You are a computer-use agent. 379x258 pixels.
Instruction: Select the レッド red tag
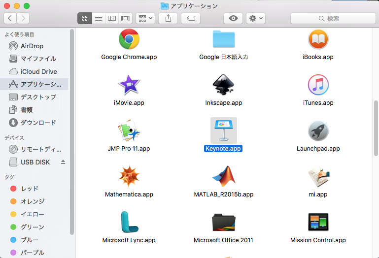coord(34,189)
